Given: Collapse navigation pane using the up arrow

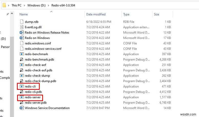Looking at the screenshot, I should pyautogui.click(x=12, y=13).
